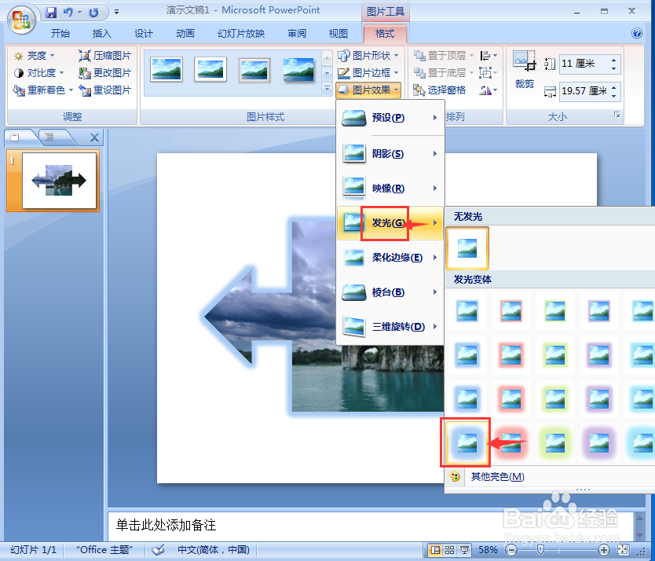
Task: Expand the picture styles gallery
Action: coord(327,89)
